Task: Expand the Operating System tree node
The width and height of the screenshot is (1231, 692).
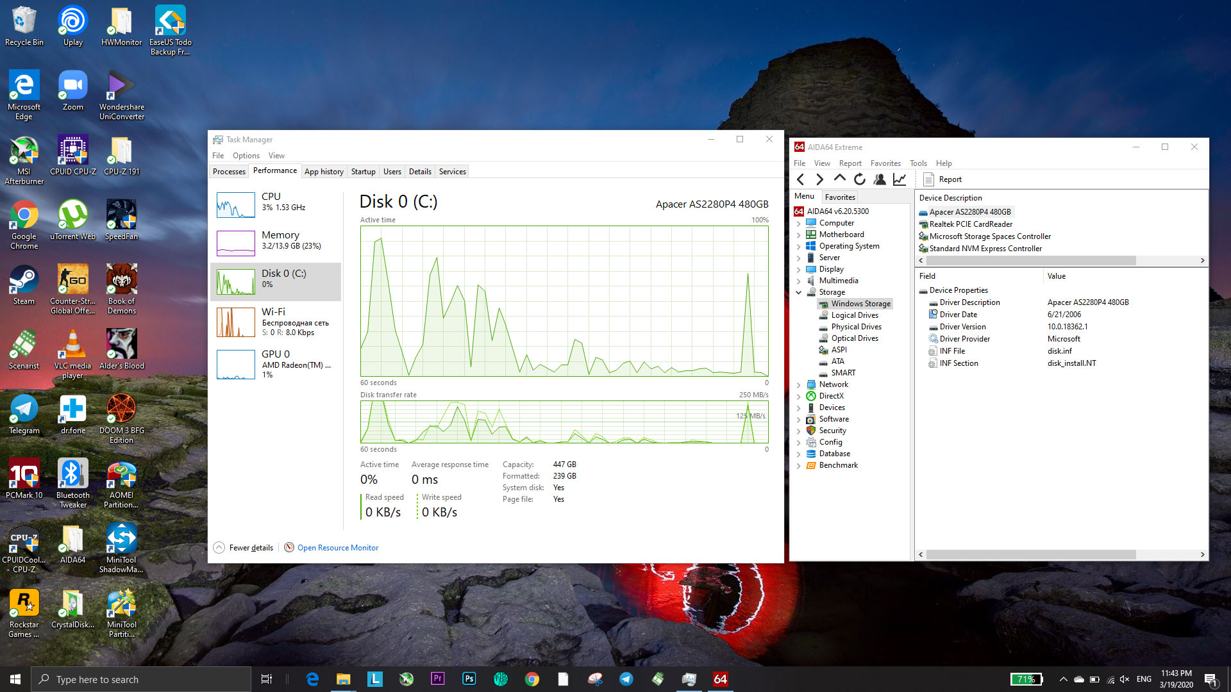Action: click(x=799, y=246)
